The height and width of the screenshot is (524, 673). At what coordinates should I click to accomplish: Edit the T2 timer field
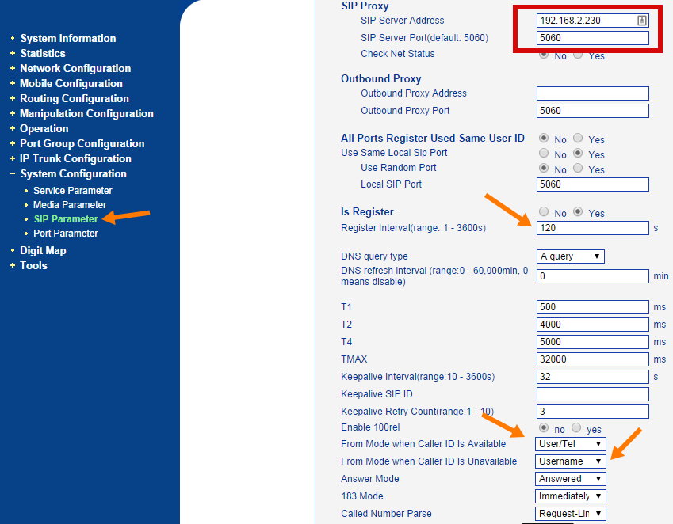click(592, 325)
